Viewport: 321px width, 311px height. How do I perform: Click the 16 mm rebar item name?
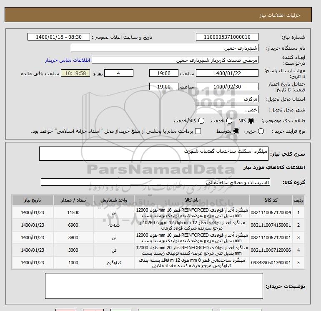[192, 213]
